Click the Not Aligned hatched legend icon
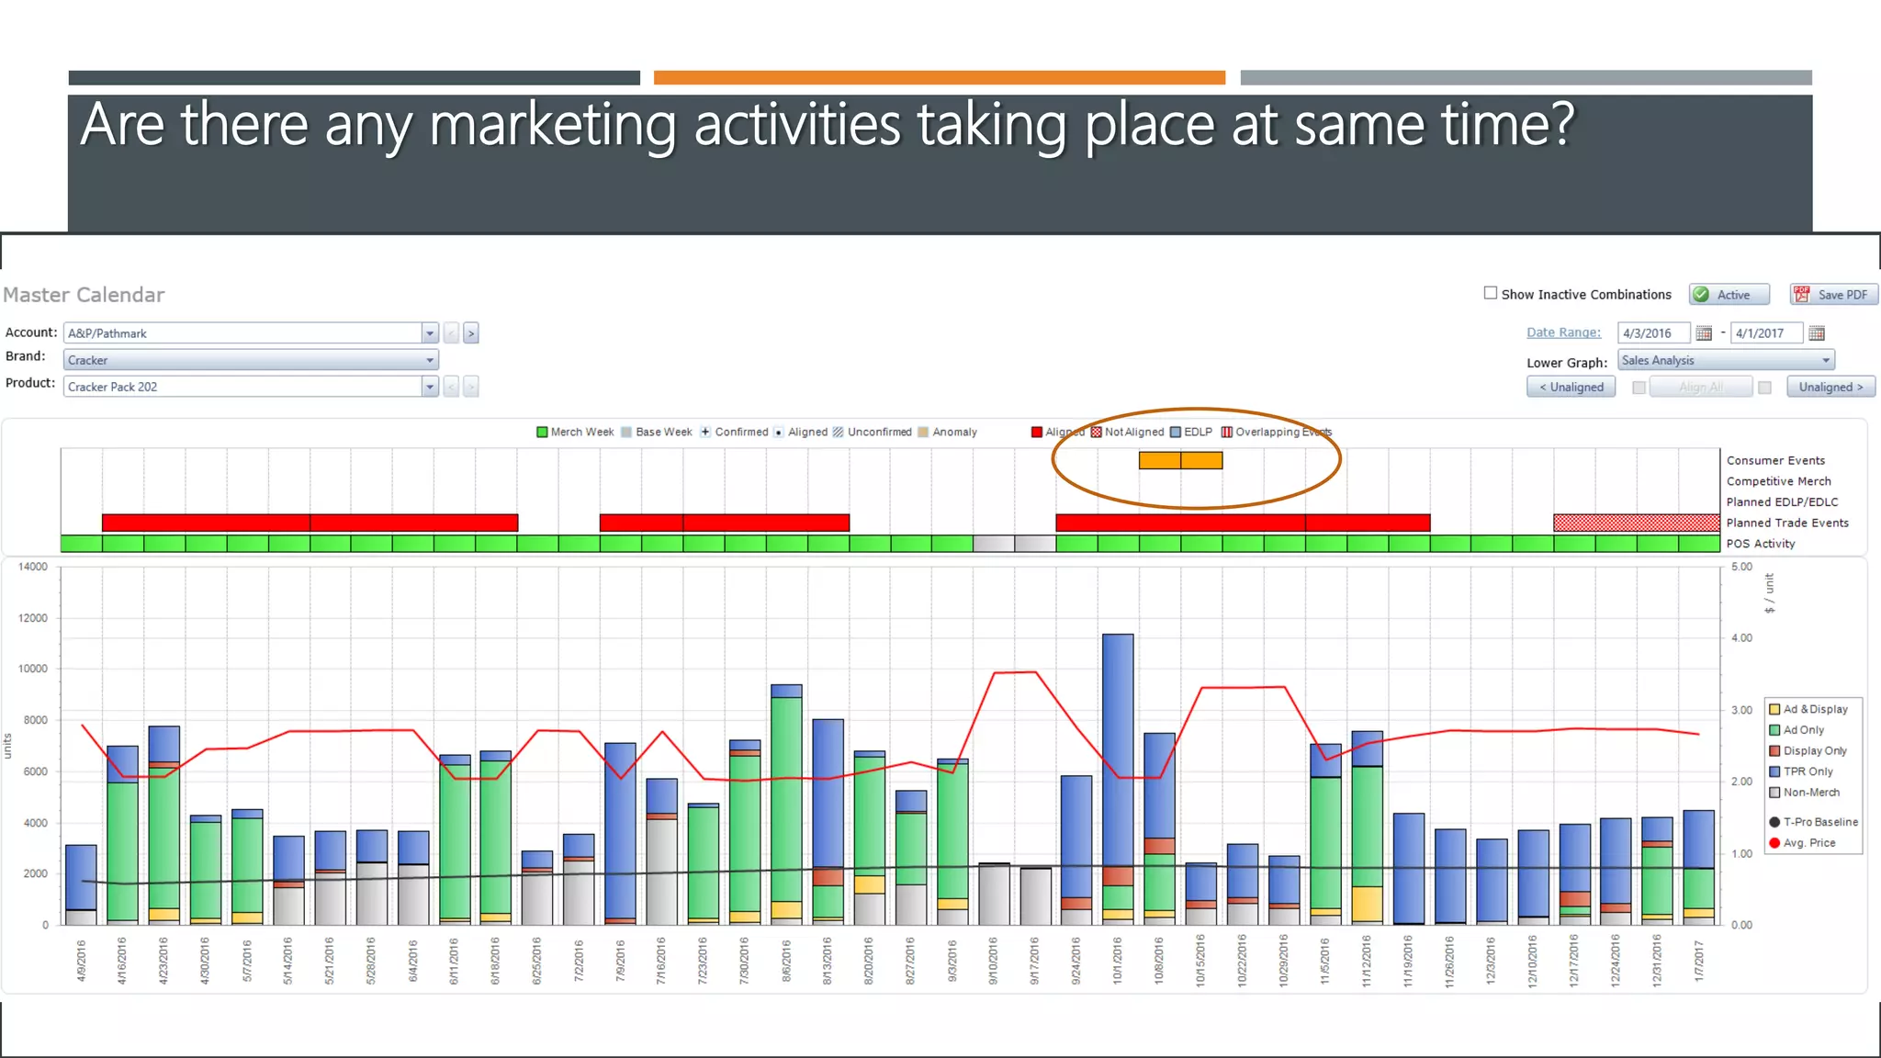This screenshot has height=1058, width=1881. 1096,432
